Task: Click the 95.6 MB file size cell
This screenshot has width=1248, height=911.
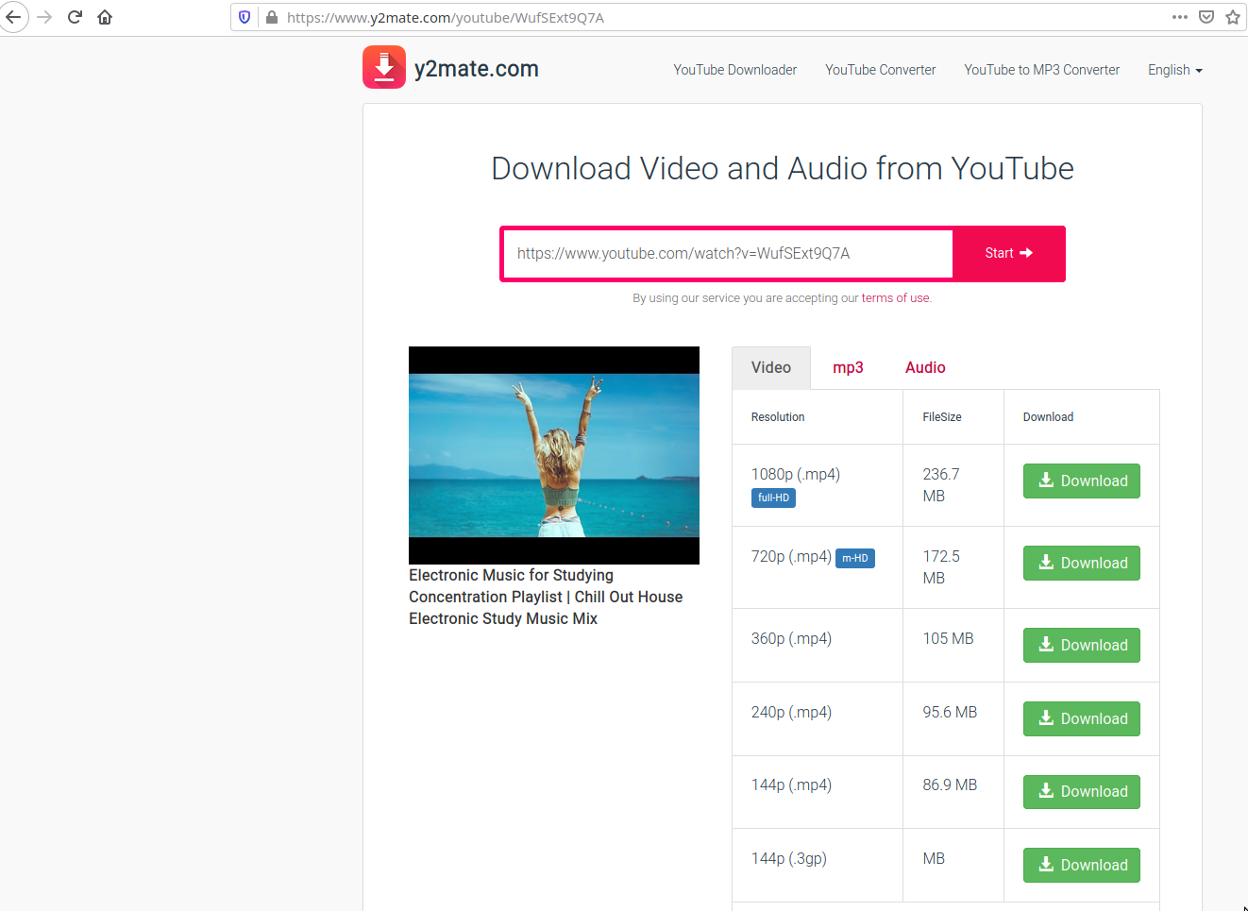Action: tap(953, 719)
